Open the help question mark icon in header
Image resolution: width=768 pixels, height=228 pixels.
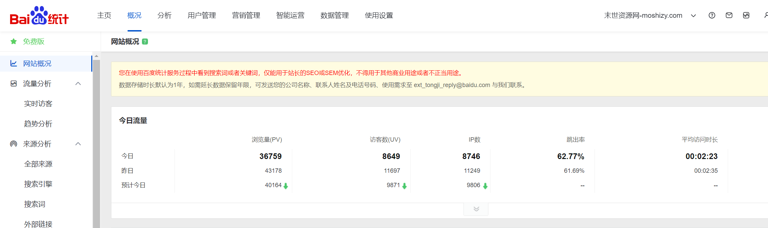coord(712,15)
